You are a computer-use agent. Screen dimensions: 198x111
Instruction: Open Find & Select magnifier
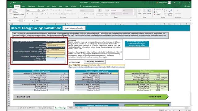coord(170,12)
